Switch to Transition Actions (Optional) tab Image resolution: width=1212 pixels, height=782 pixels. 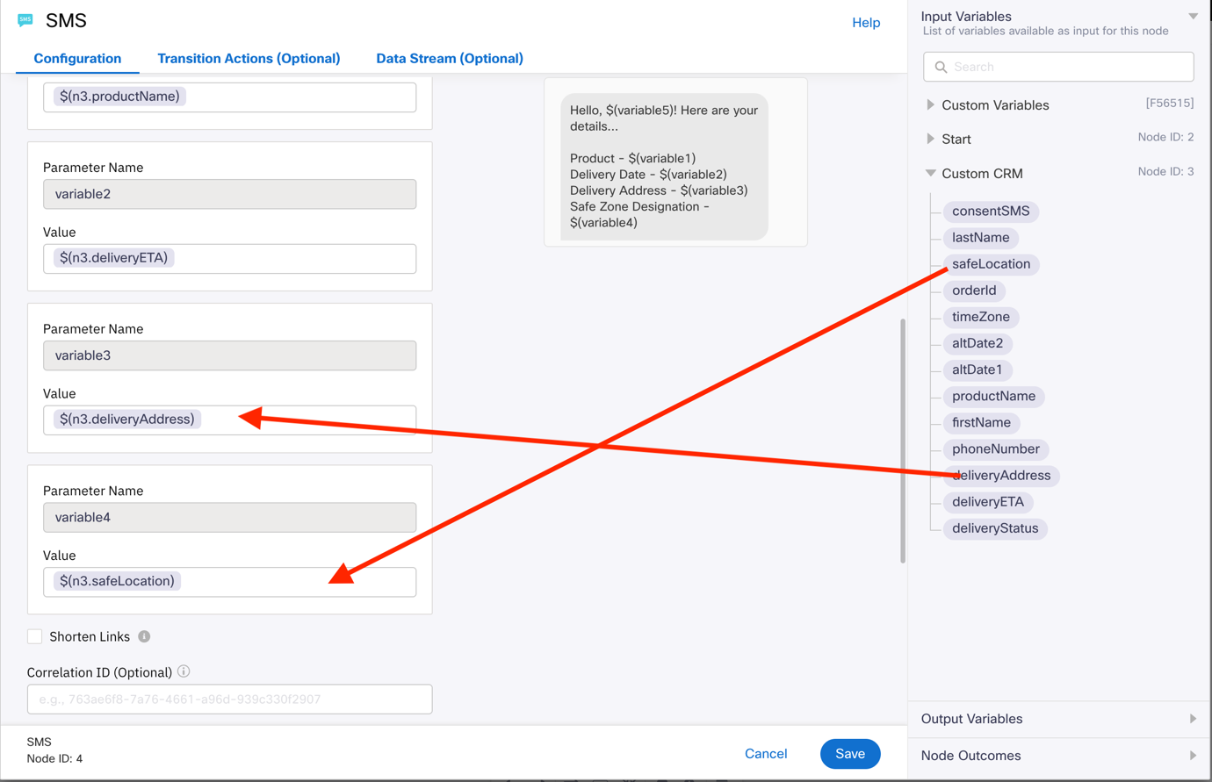(249, 59)
